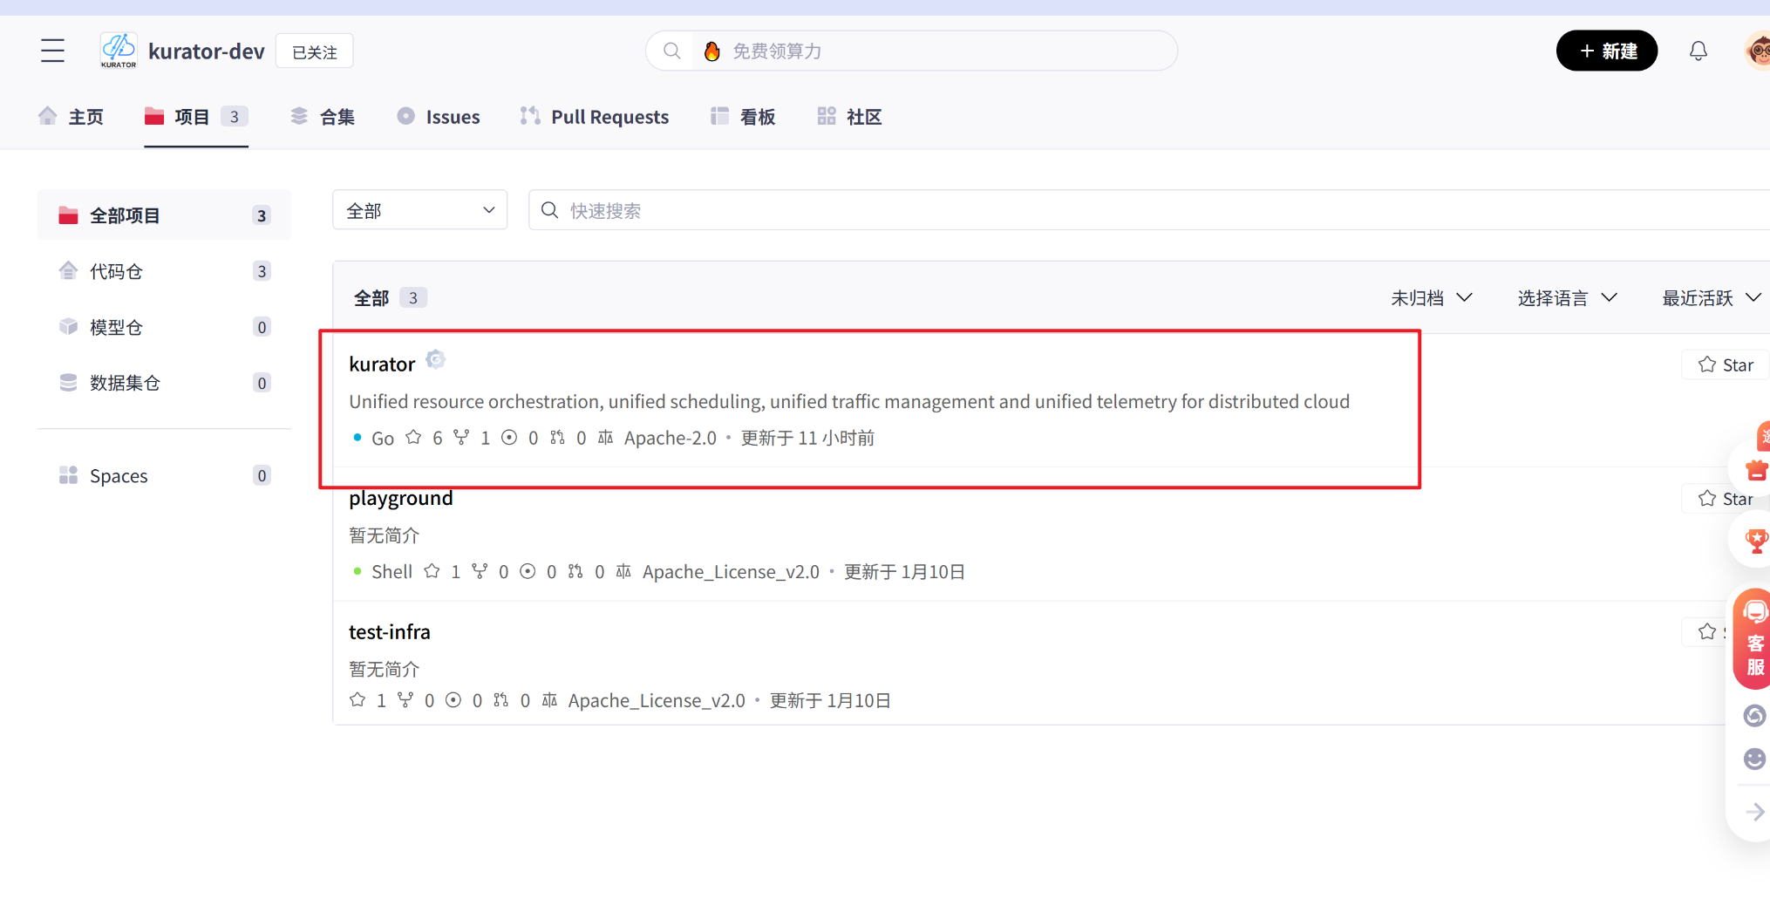Click the smiley feedback icon
1770x906 pixels.
[x=1753, y=759]
